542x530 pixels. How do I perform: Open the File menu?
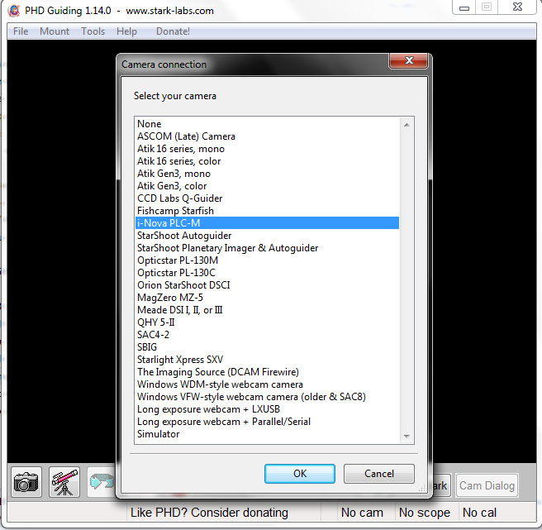[21, 31]
